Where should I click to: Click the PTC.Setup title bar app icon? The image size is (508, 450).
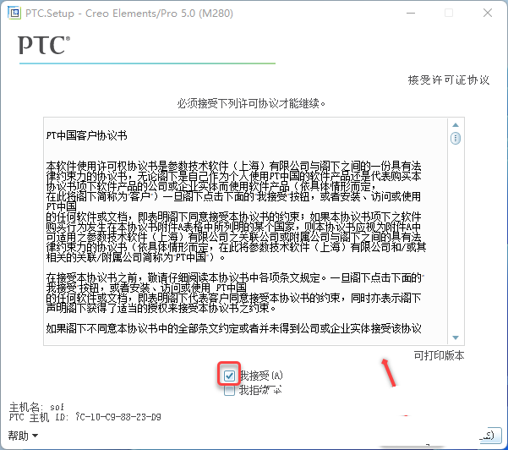click(x=14, y=13)
